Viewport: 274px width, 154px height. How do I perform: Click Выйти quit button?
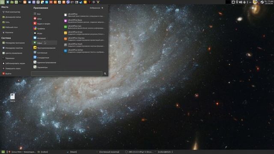[x=7, y=74]
